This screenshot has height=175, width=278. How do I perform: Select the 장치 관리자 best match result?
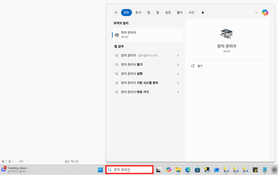tap(147, 35)
